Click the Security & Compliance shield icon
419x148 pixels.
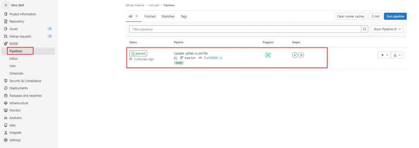pos(6,81)
